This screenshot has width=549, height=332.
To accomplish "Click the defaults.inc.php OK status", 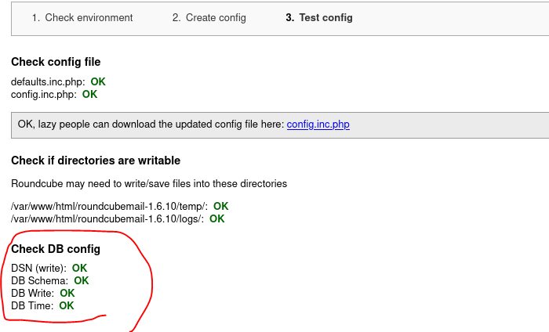I will 98,81.
